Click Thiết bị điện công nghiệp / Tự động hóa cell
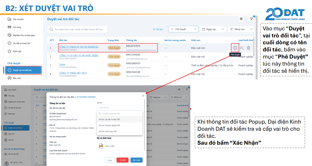This screenshot has width=312, height=166. pyautogui.click(x=212, y=65)
